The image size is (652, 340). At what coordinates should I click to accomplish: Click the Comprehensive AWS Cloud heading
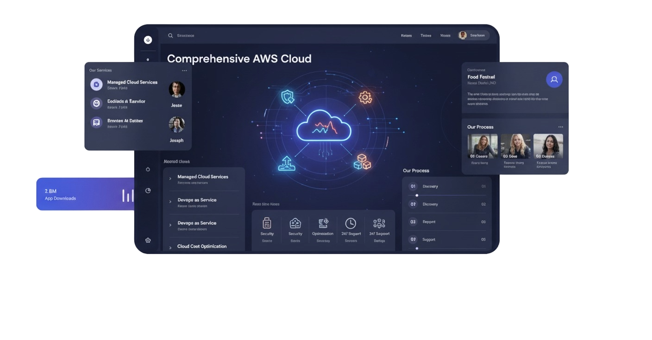click(239, 59)
